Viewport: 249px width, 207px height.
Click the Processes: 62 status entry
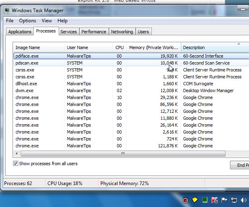pos(18,183)
